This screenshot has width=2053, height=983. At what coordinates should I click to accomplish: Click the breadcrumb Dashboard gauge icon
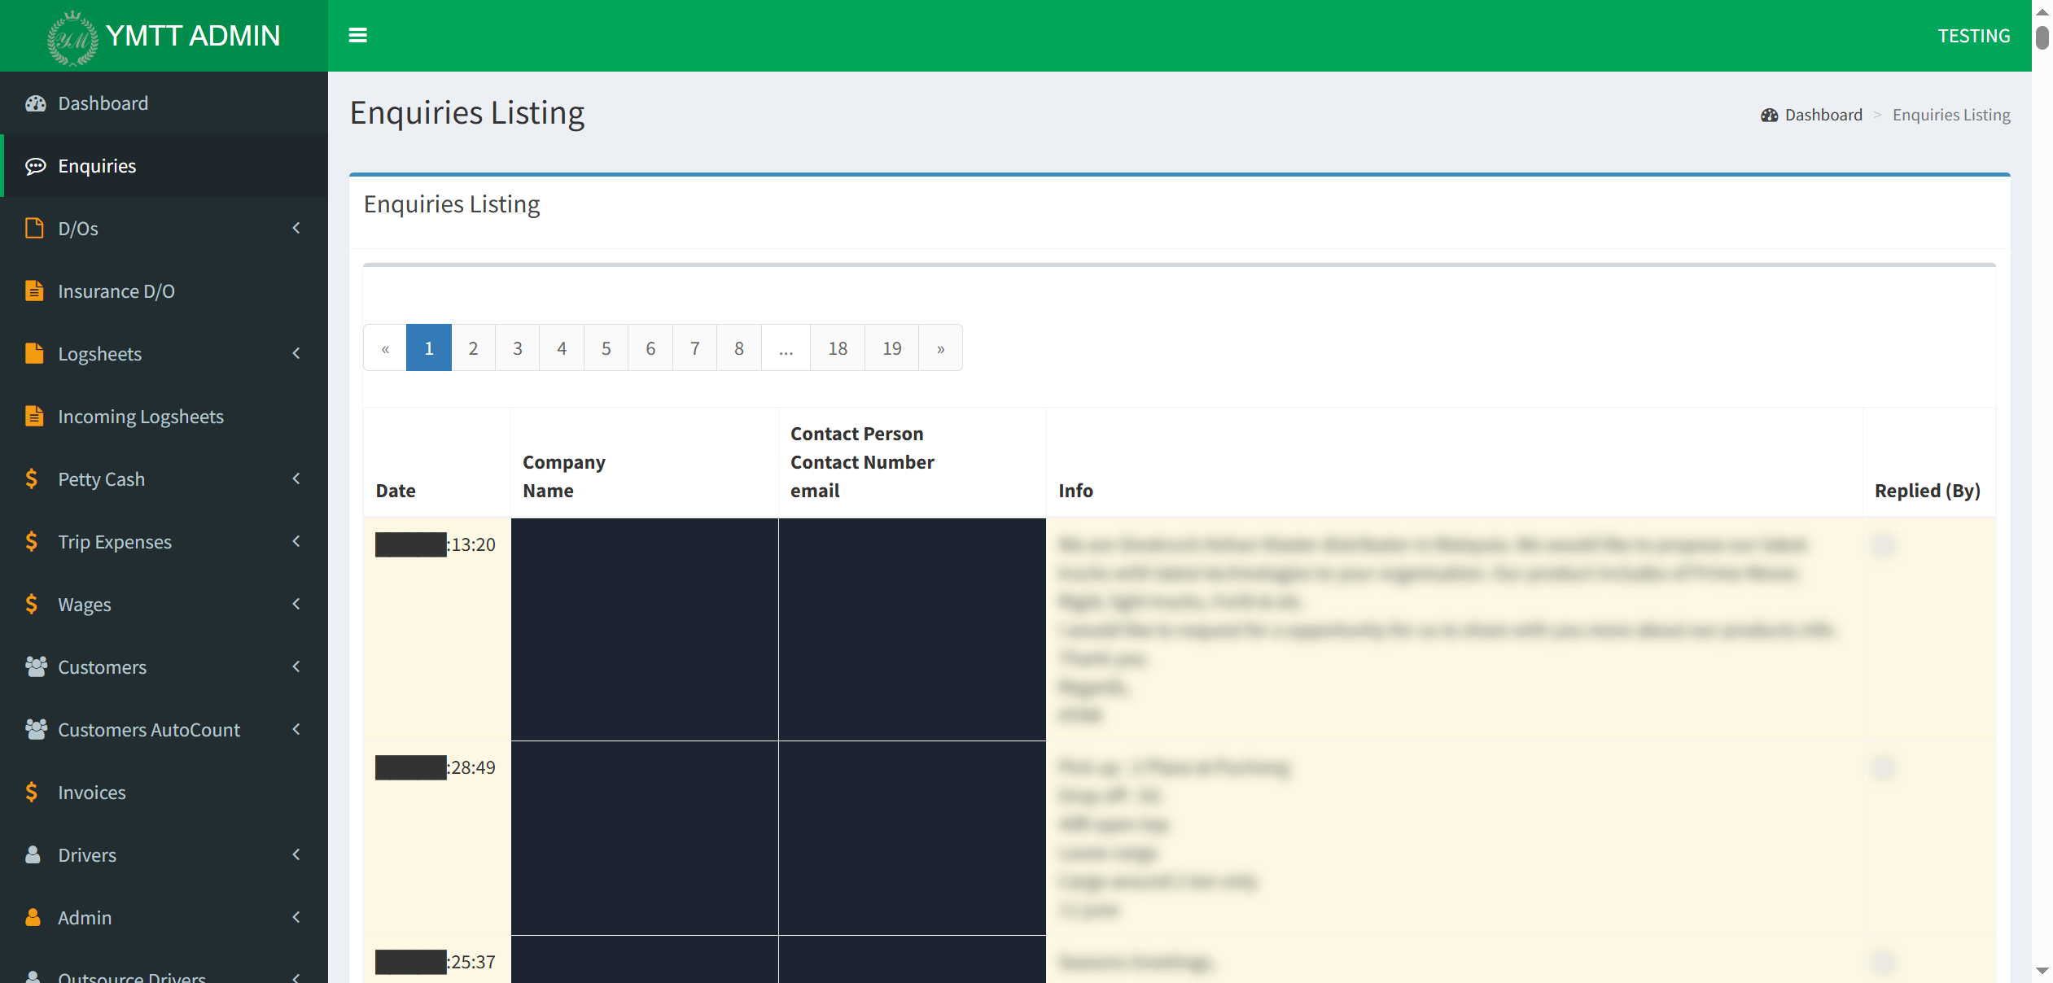tap(1769, 115)
